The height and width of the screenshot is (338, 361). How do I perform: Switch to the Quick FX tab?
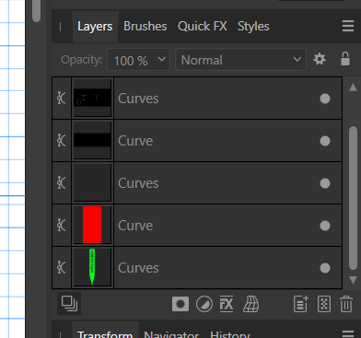pos(203,27)
